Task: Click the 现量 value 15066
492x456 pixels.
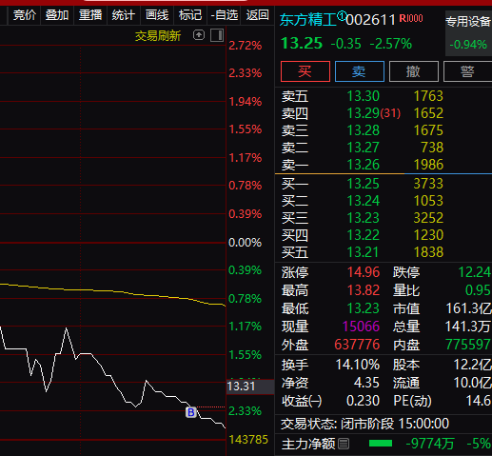Action: point(361,327)
